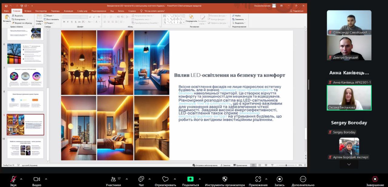The image size is (388, 187).
Task: Click the PowerPoint zoom slider handle
Action: [286, 165]
